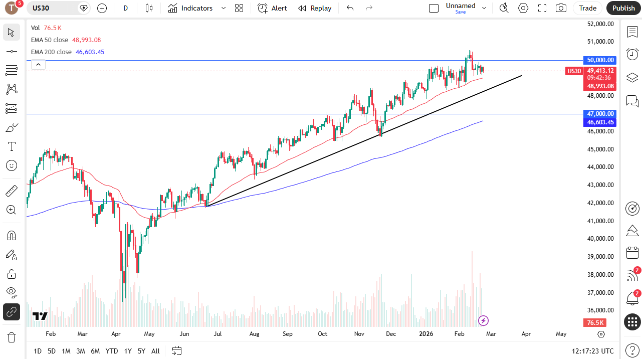The height and width of the screenshot is (359, 642).
Task: Collapse the indicator legend chevron
Action: [38, 64]
